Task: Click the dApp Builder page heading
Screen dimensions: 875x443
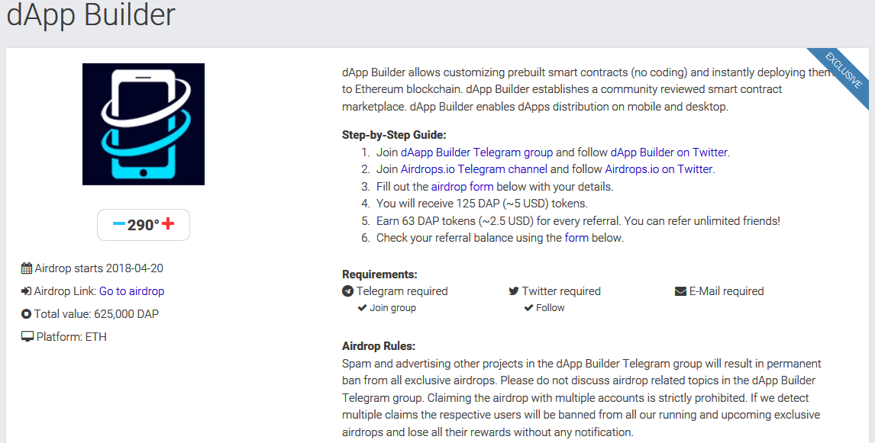Action: tap(91, 14)
